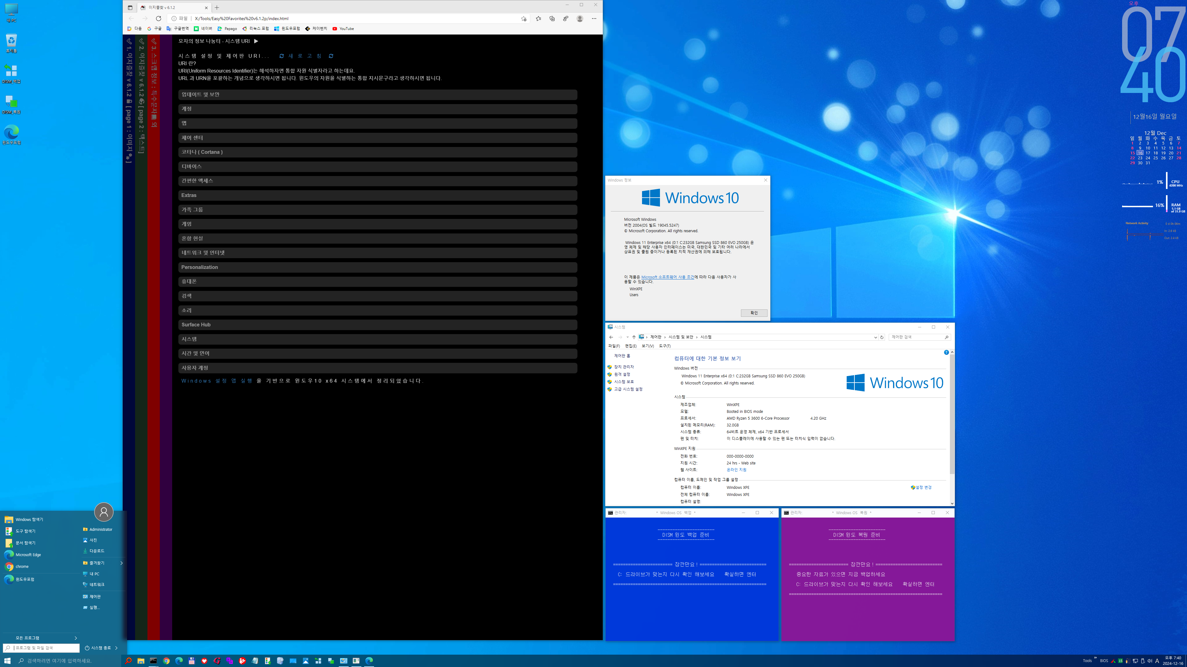
Task: Expand the 네트워크 및 인터넷 section
Action: [378, 253]
